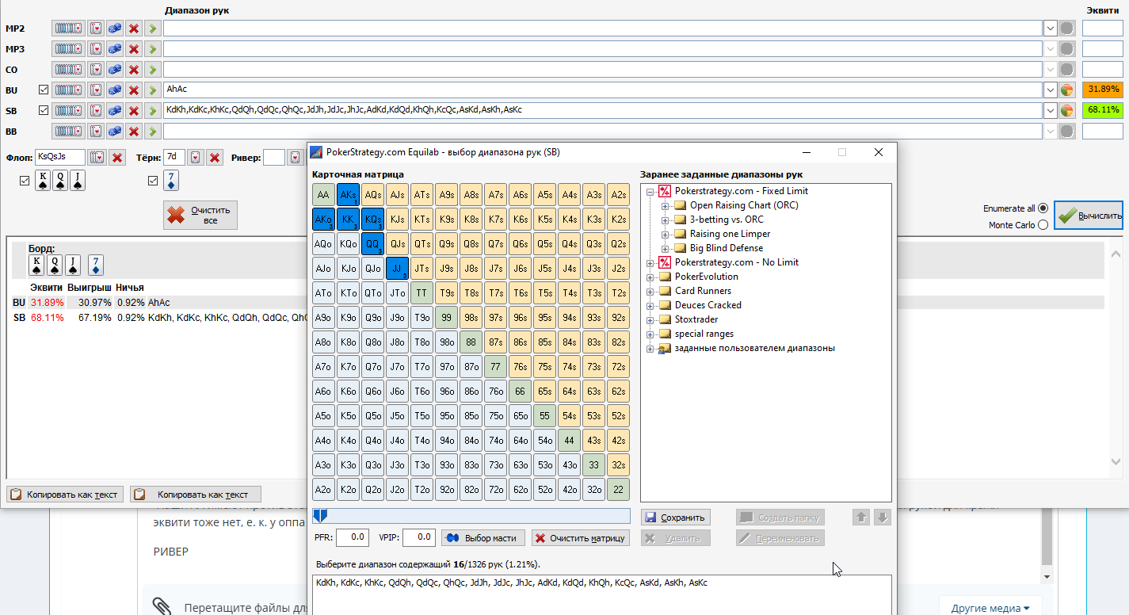The width and height of the screenshot is (1129, 615).
Task: Randomize the BU hand with dice icon
Action: 115,90
